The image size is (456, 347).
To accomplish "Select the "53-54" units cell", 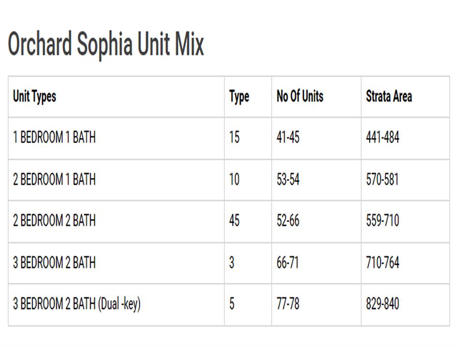I will click(x=288, y=180).
